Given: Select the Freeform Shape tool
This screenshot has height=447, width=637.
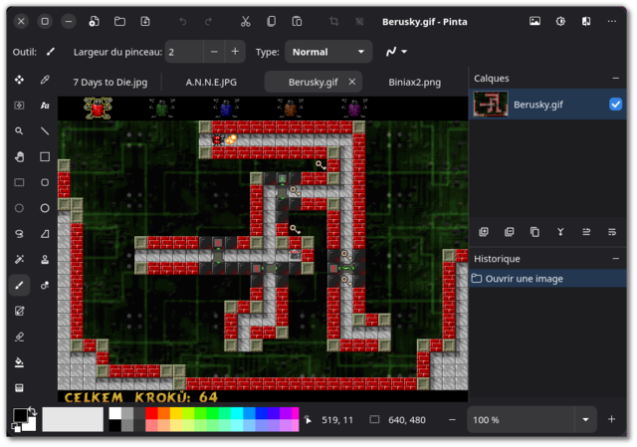Looking at the screenshot, I should [x=45, y=234].
